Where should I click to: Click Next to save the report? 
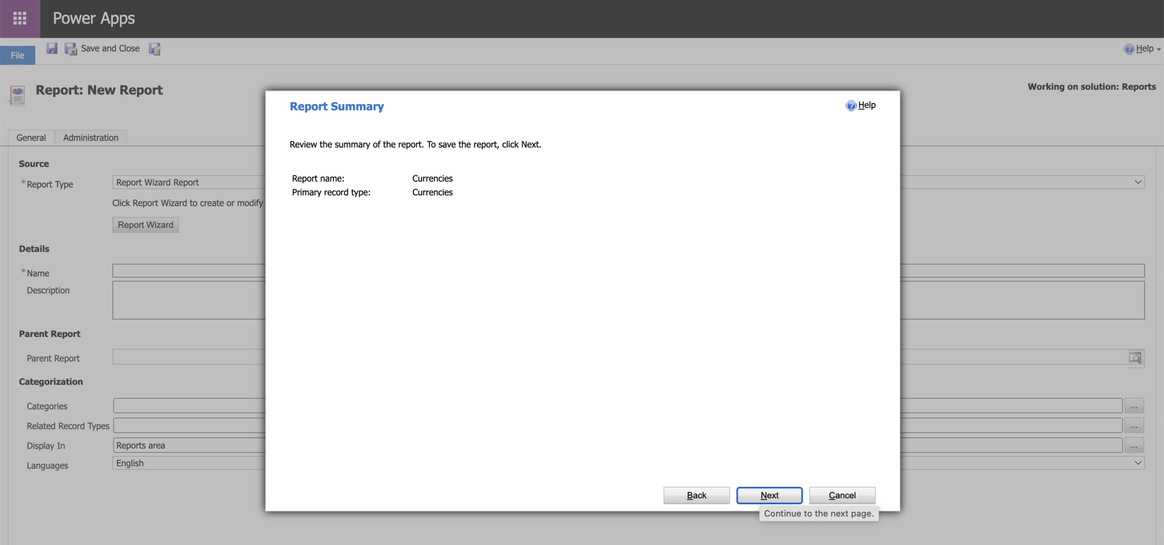tap(769, 495)
